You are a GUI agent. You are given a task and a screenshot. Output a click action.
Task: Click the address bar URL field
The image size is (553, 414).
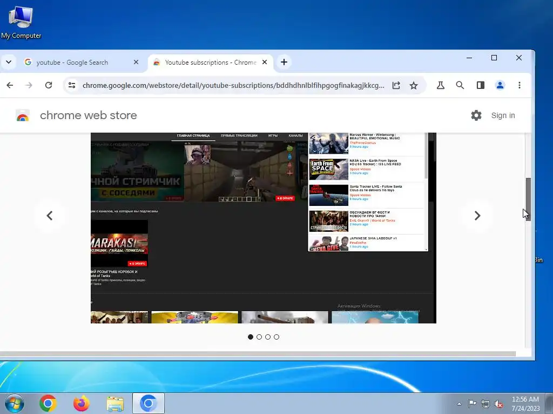(233, 86)
